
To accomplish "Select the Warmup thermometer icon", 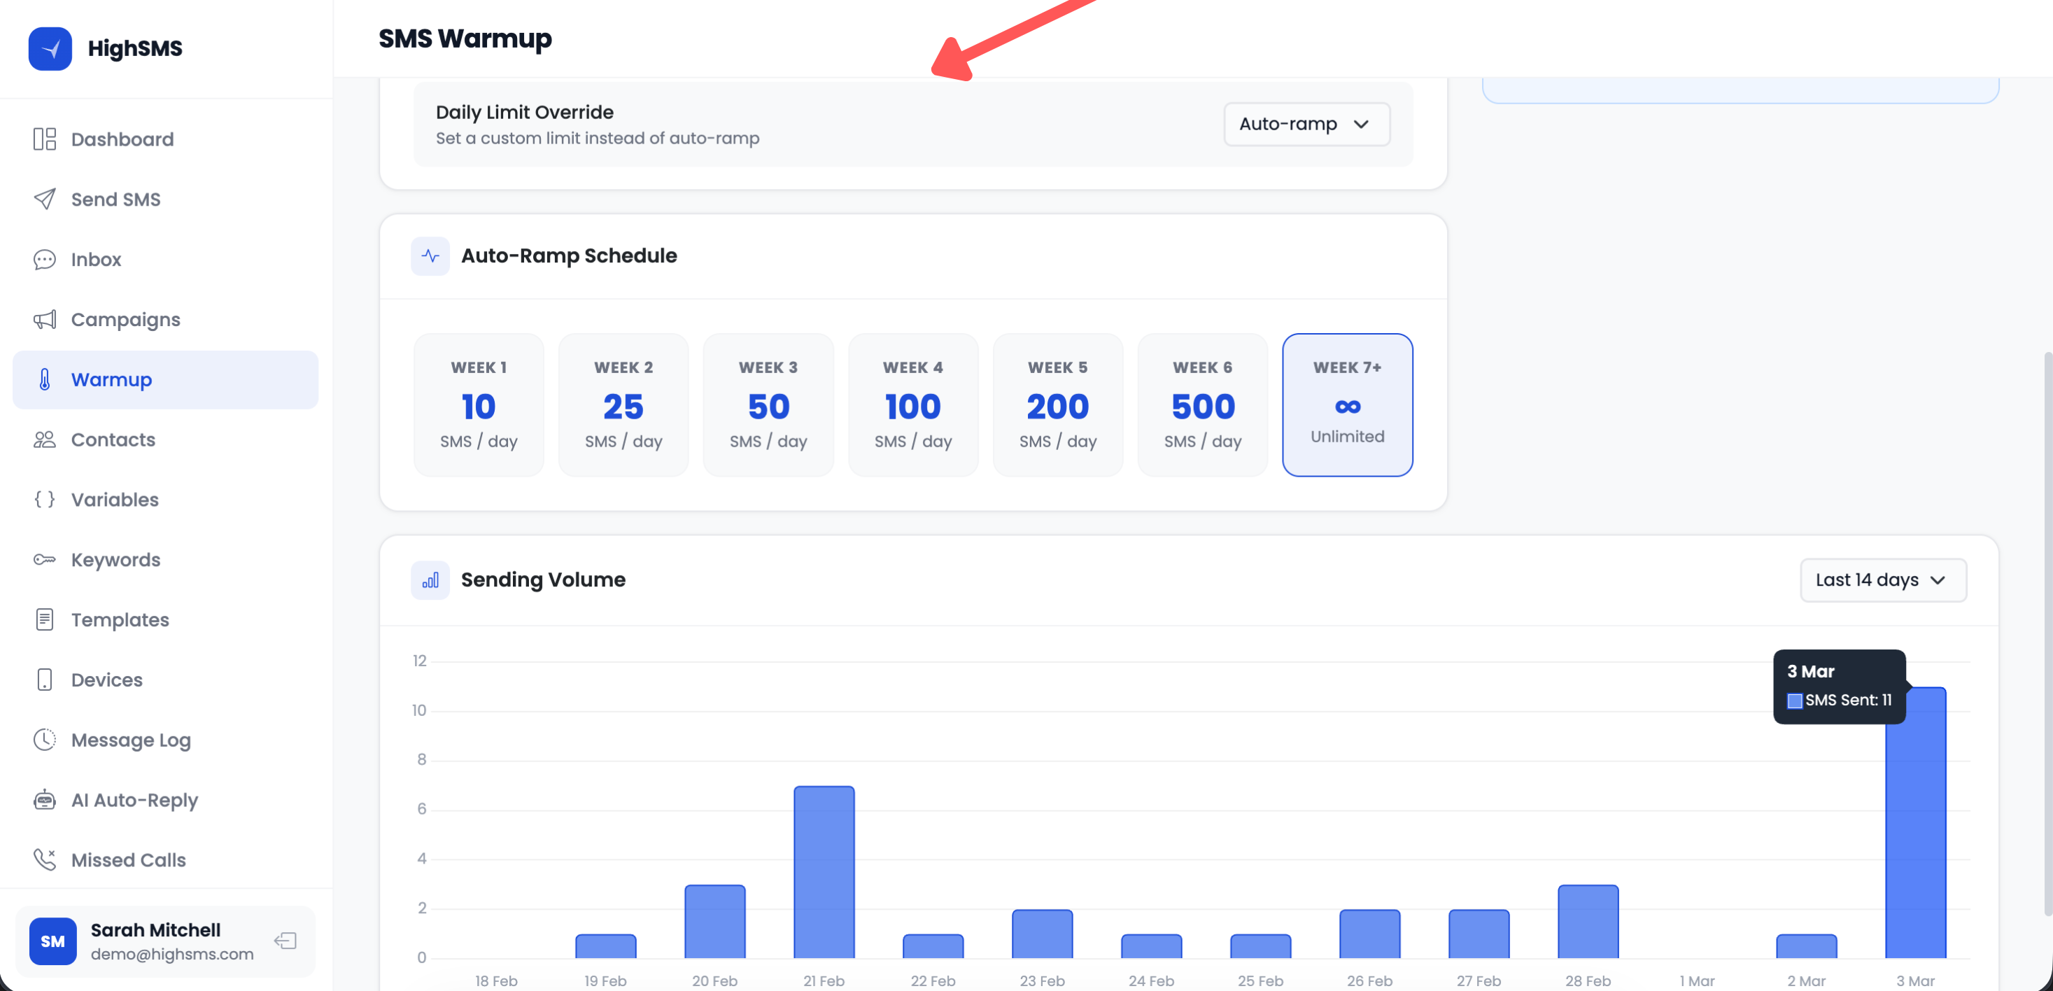I will 45,379.
